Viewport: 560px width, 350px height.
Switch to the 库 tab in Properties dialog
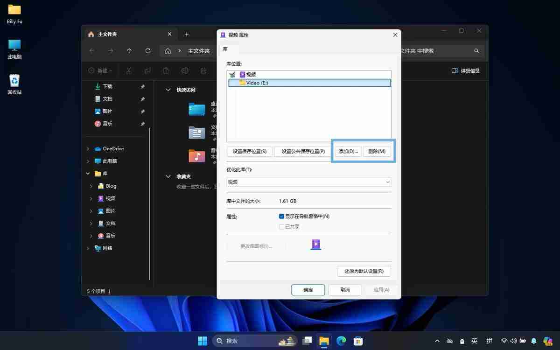(x=225, y=49)
